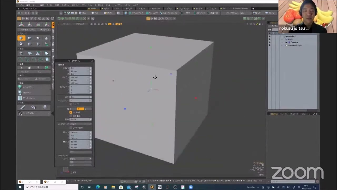Choose the bounding box dimension tool
Image resolution: width=337 pixels, height=190 pixels.
point(45,107)
